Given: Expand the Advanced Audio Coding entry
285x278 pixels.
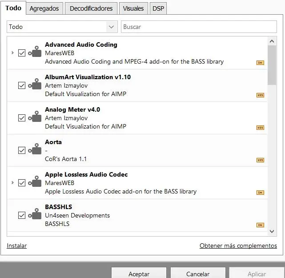Looking at the screenshot, I should tap(12, 53).
